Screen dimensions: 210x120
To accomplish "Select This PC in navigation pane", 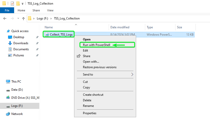I will (16, 82).
